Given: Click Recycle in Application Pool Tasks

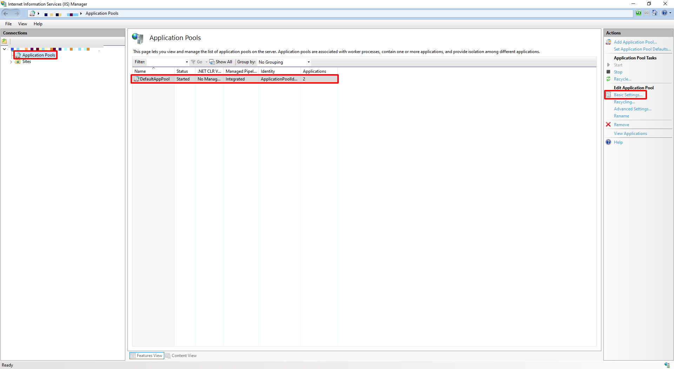Looking at the screenshot, I should [622, 79].
